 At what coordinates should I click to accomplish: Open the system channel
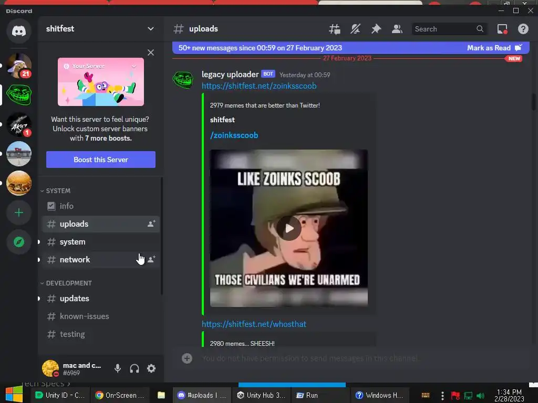coord(101,241)
